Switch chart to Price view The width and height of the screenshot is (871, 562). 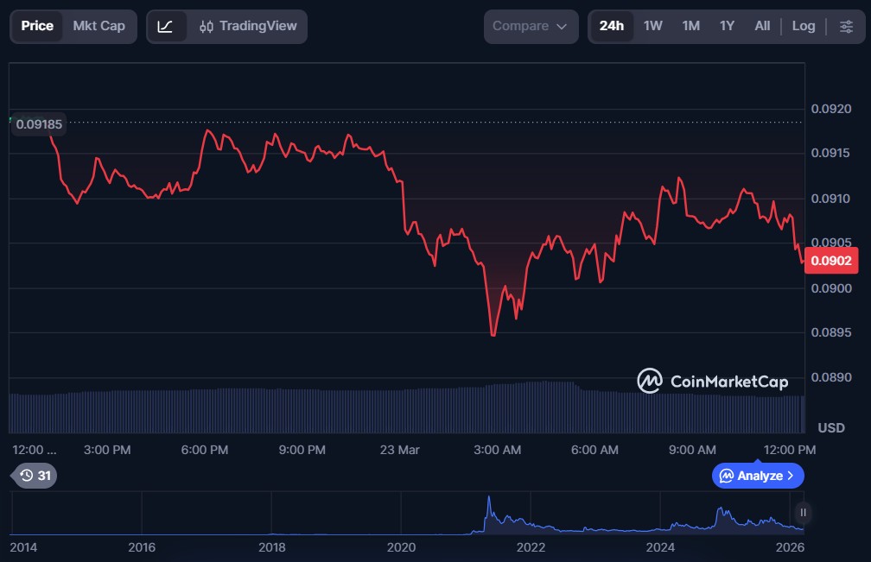point(37,26)
